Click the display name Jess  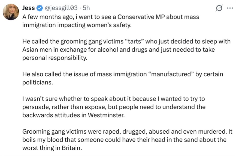coord(29,9)
